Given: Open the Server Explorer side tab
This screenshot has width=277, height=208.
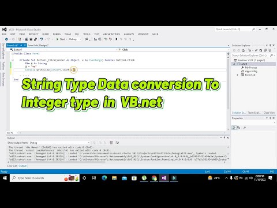Looking at the screenshot, I should click(3, 51).
